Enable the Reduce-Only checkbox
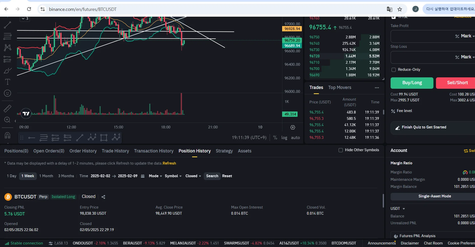The height and width of the screenshot is (247, 475). coord(394,70)
